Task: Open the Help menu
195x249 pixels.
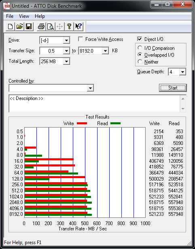Action: 40,16
